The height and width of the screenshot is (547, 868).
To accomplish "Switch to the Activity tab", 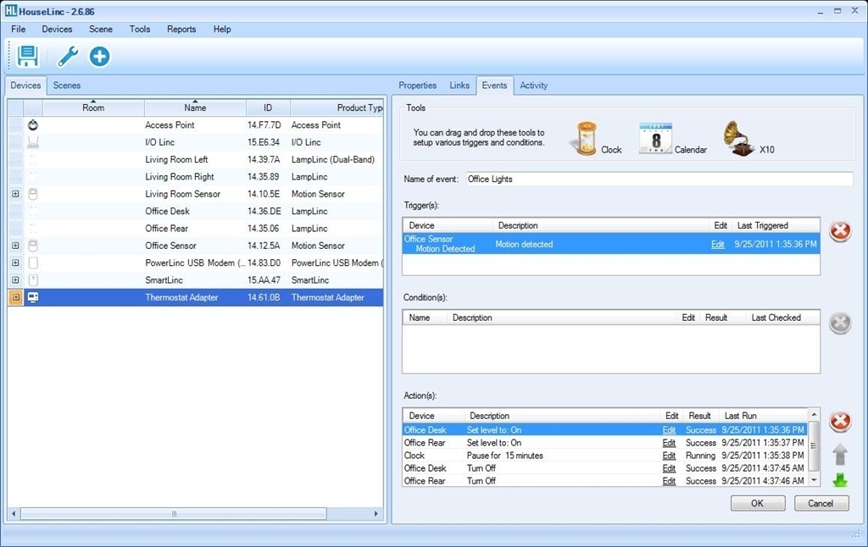I will click(534, 86).
